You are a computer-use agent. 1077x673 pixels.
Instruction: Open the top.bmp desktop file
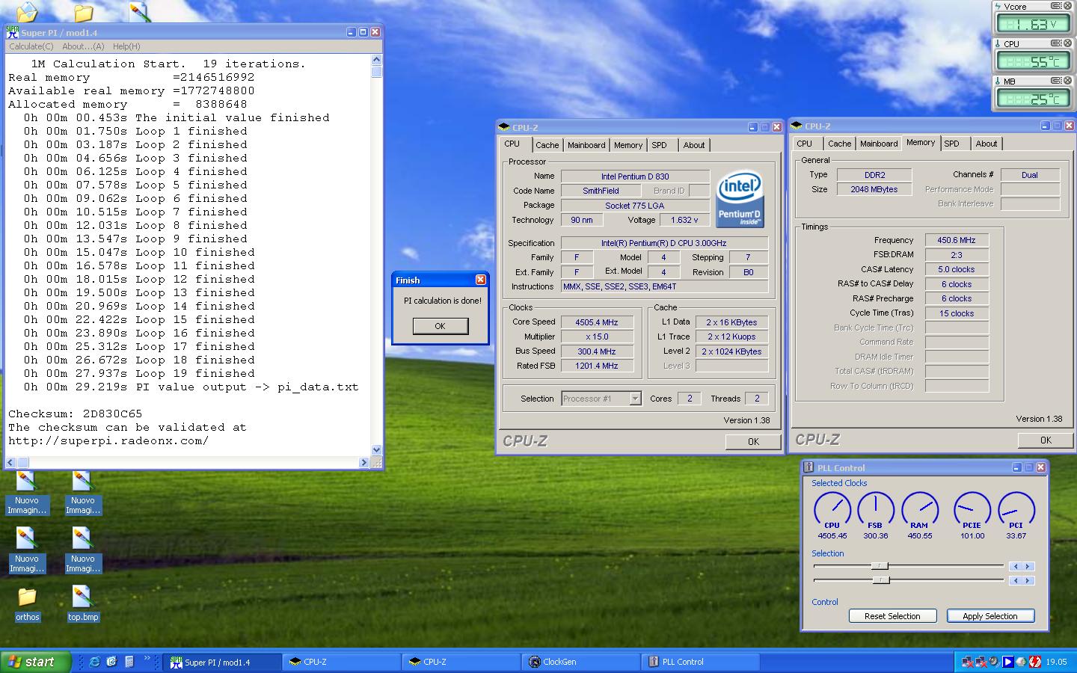click(x=82, y=604)
